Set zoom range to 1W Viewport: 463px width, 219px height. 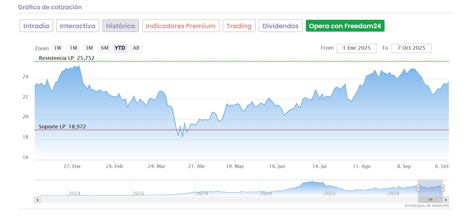point(58,48)
